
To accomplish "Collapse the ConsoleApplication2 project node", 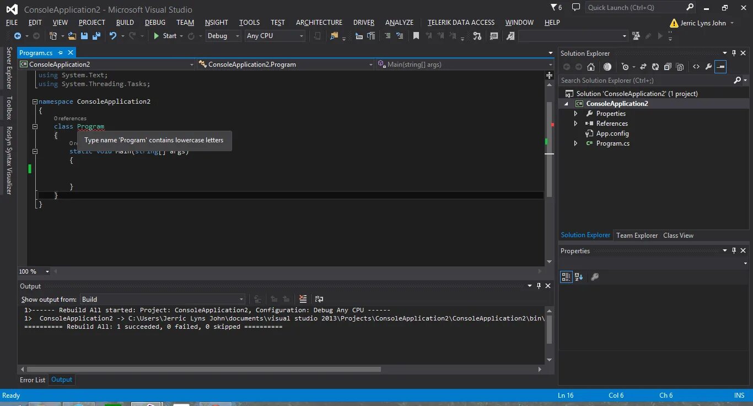I will pyautogui.click(x=566, y=104).
